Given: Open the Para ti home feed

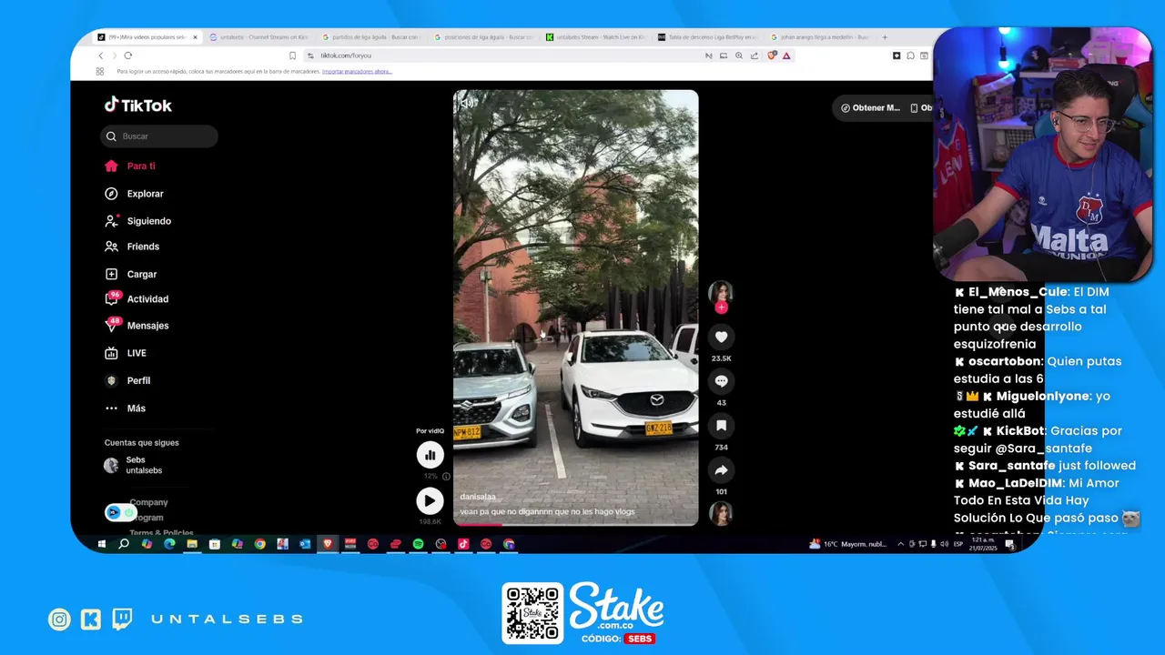Looking at the screenshot, I should tap(130, 166).
